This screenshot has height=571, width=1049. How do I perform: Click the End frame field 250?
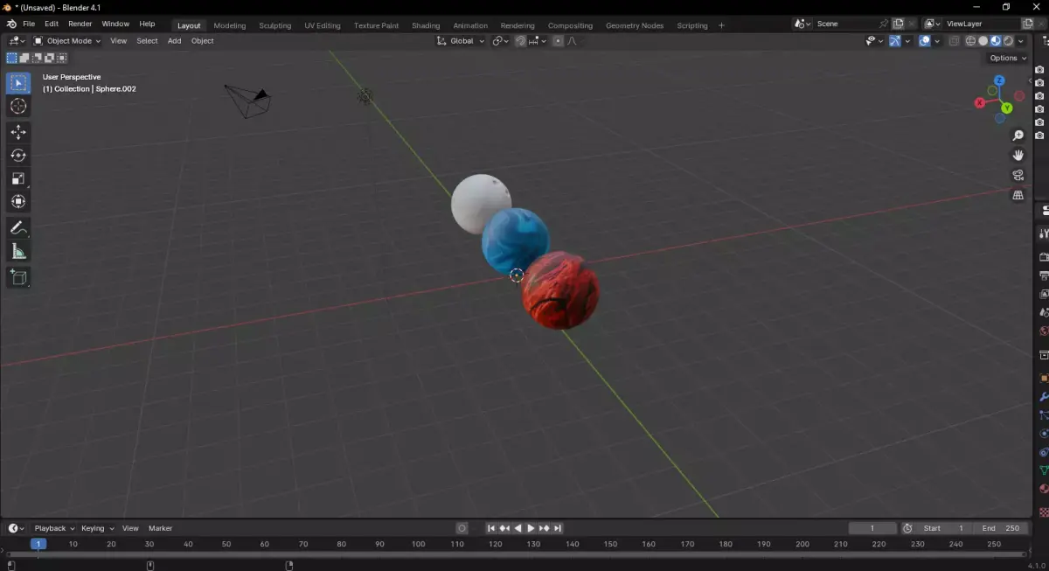pos(1002,528)
